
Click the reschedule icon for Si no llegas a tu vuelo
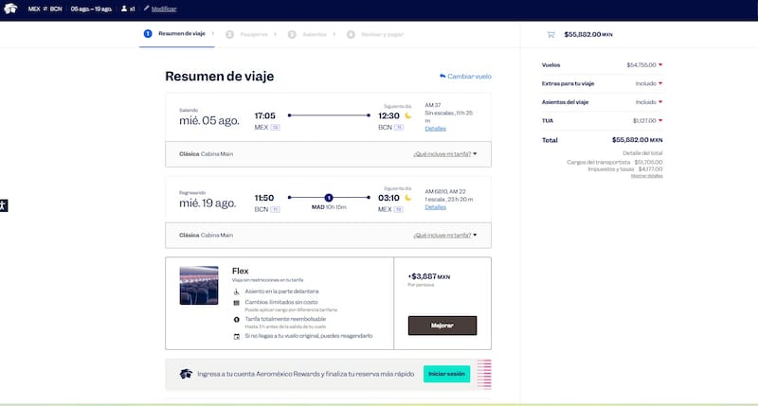click(x=236, y=337)
